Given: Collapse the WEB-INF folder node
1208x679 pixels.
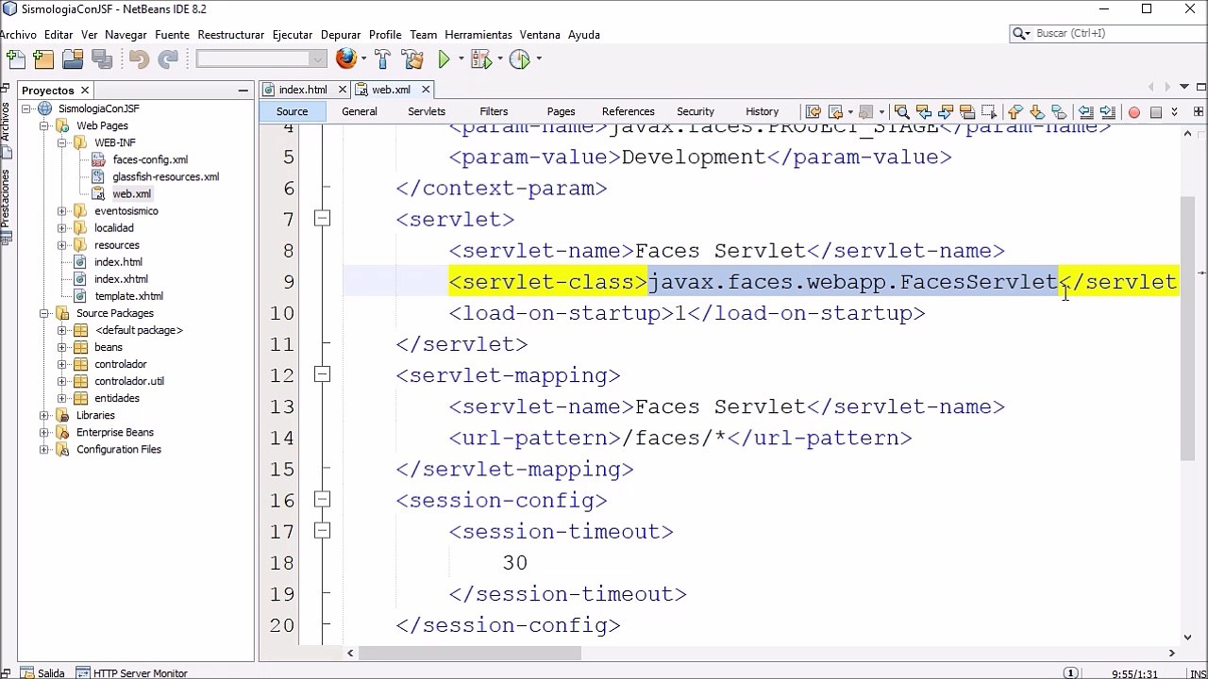Looking at the screenshot, I should tap(62, 142).
